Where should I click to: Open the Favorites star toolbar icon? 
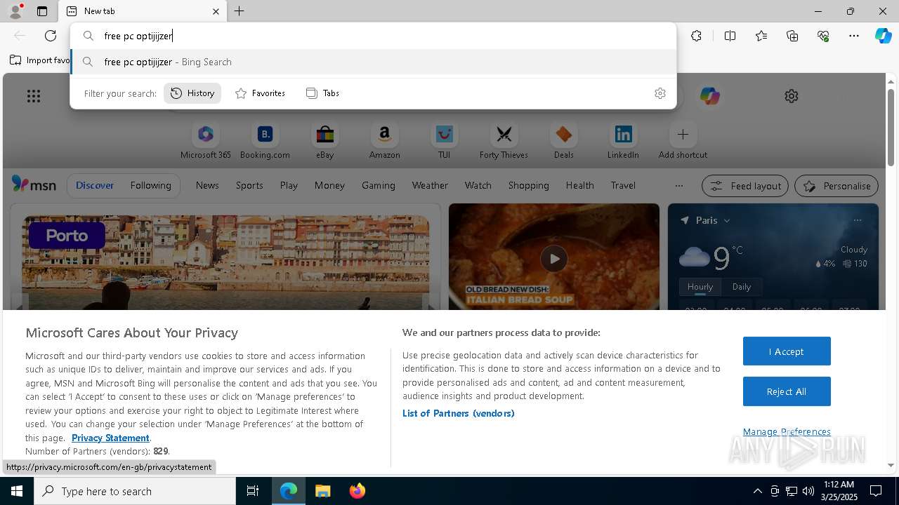pos(761,36)
